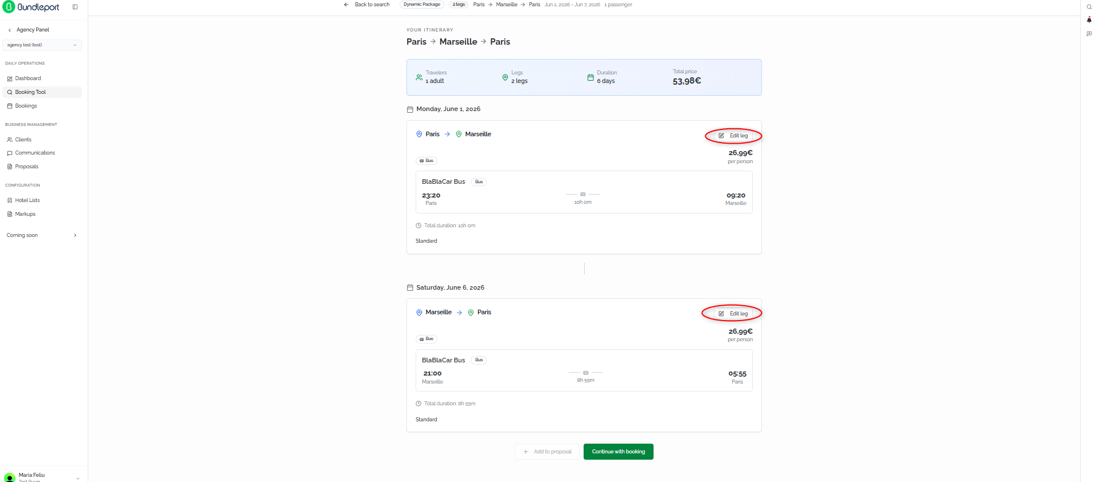The image size is (1095, 482).
Task: Click the clock icon beside Total duration: 8h 55m
Action: (419, 404)
